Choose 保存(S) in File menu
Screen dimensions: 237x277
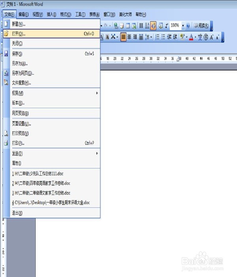click(x=52, y=54)
